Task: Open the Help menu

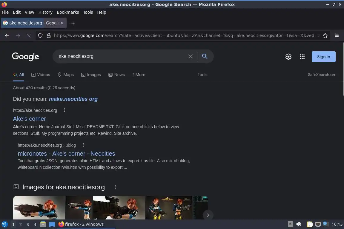Action: (102, 12)
